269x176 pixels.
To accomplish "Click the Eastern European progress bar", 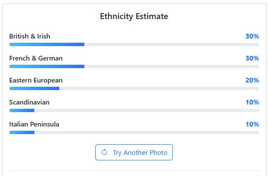I will (x=134, y=88).
